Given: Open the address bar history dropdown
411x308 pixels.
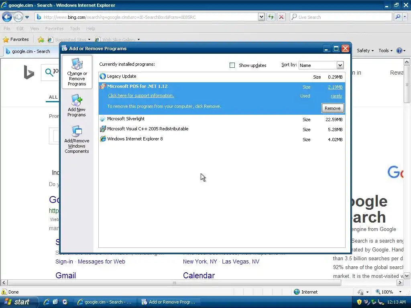Looking at the screenshot, I should pyautogui.click(x=261, y=17).
